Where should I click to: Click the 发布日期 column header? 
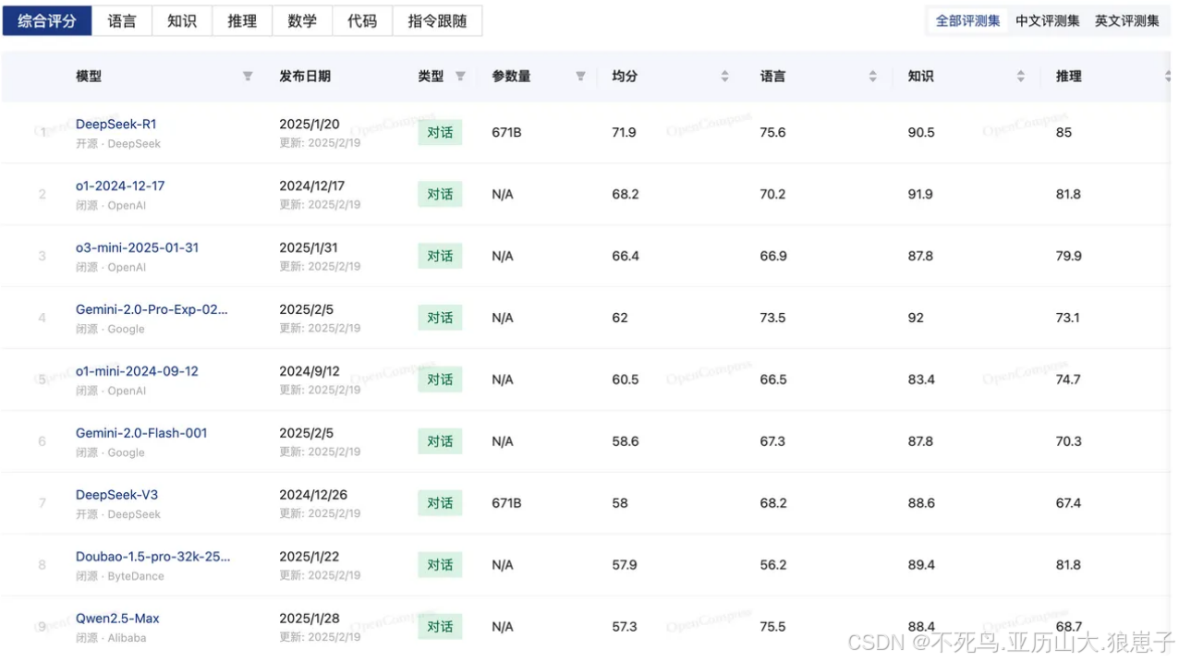[305, 77]
